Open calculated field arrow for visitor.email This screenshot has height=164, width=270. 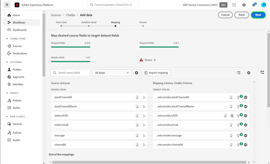click(144, 125)
